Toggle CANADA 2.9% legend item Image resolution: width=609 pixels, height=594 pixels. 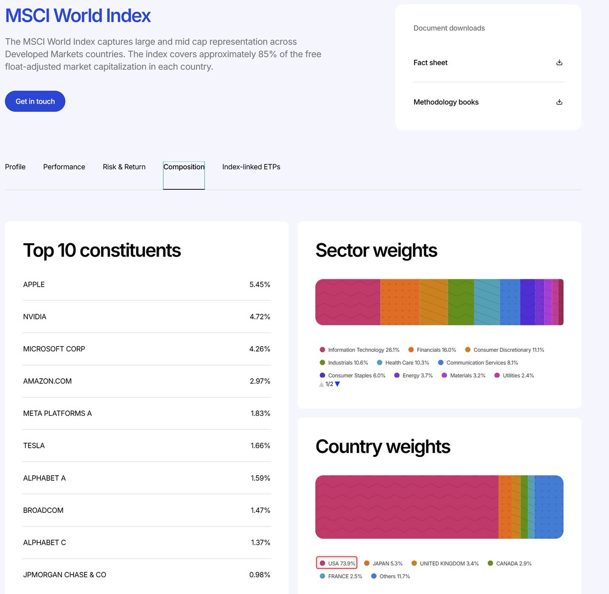click(510, 564)
